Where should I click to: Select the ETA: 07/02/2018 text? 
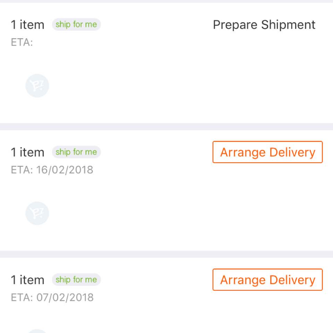point(52,298)
